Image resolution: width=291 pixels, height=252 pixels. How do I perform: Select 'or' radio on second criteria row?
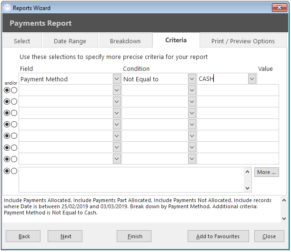tap(14, 90)
